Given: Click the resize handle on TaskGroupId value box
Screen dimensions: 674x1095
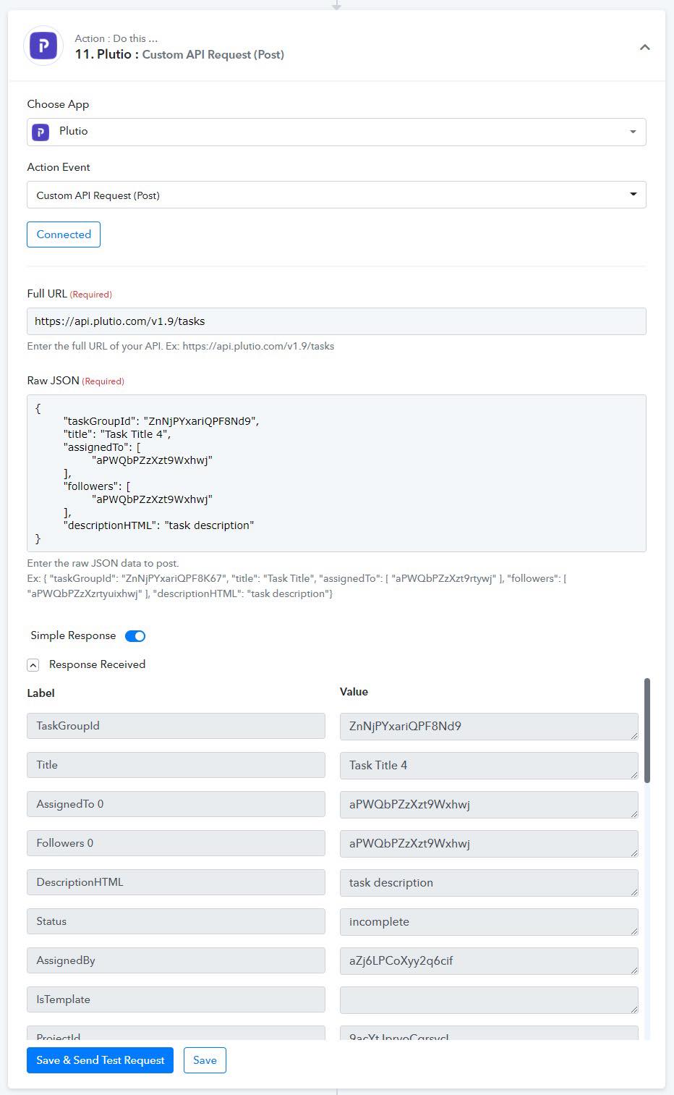Looking at the screenshot, I should [634, 735].
